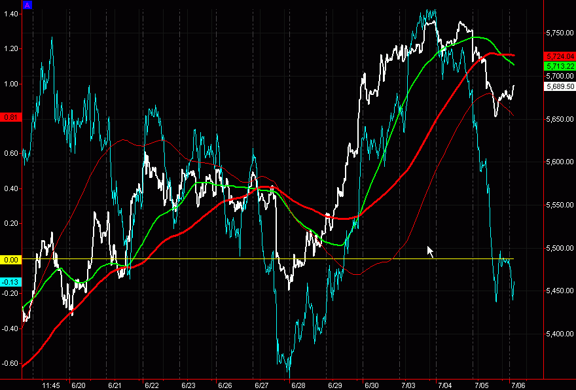This screenshot has height=390, width=576.
Task: Select the 6/30 date on time axis
Action: [372, 385]
